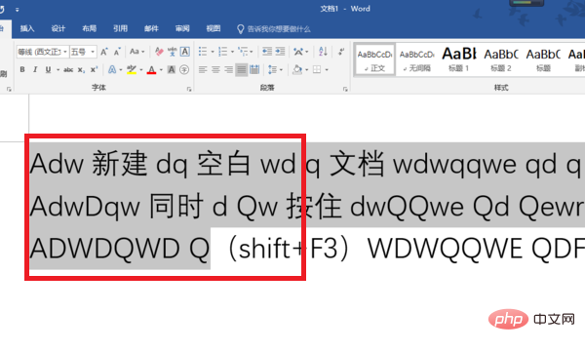Apply the 标题 1 (Heading 1) style
The width and height of the screenshot is (585, 351).
click(x=459, y=59)
